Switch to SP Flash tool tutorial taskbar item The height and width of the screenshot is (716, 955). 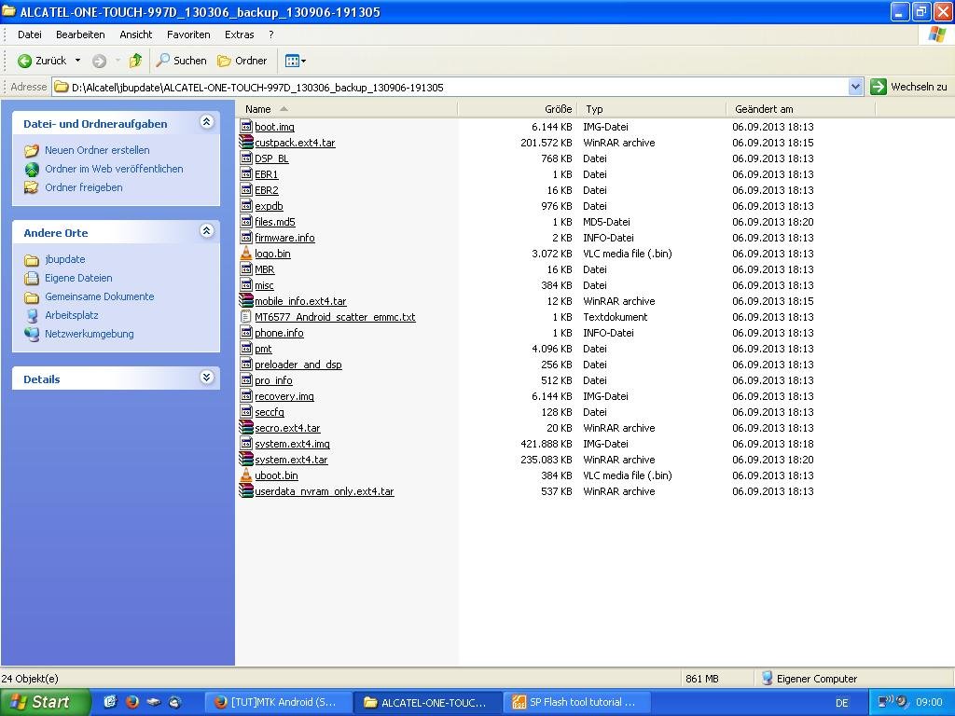(x=577, y=702)
